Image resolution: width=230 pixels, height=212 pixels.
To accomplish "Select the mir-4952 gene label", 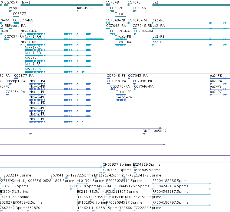I will 85,8.
